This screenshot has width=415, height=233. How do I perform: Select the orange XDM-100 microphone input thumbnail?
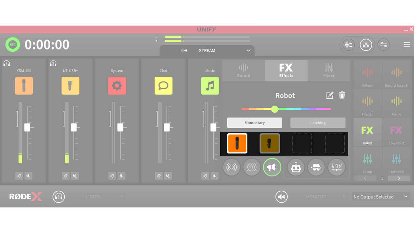[x=237, y=143]
